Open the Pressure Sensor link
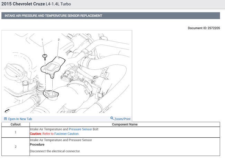 80,129
